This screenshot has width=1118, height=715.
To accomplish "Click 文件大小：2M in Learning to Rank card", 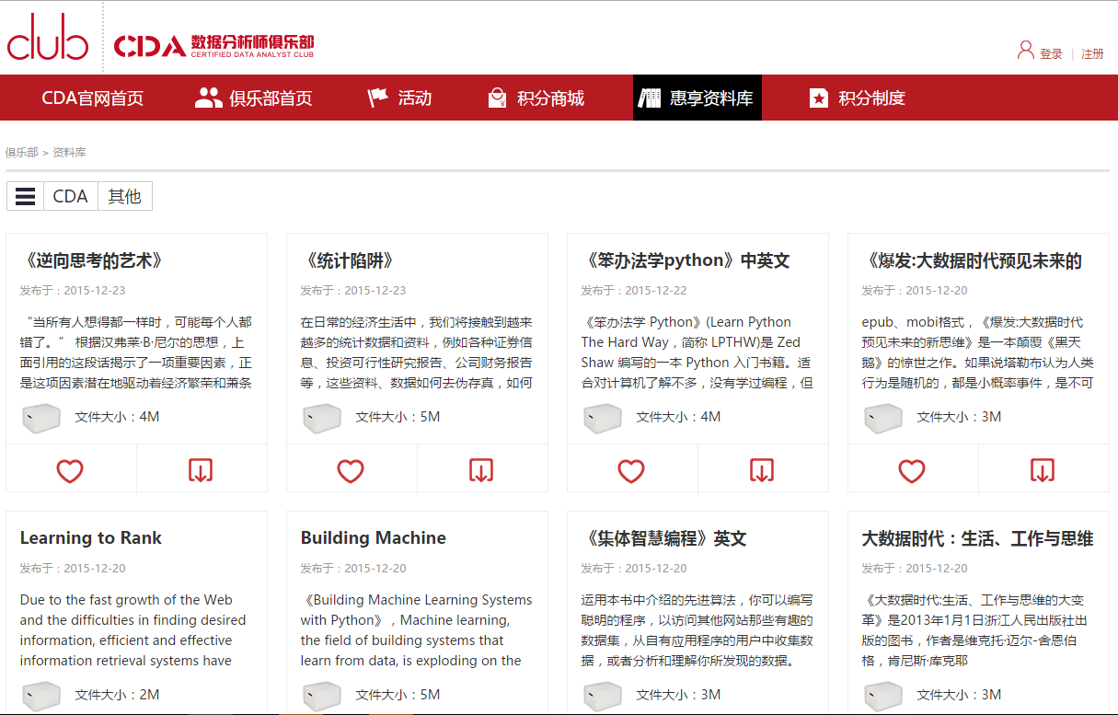I will [x=117, y=695].
